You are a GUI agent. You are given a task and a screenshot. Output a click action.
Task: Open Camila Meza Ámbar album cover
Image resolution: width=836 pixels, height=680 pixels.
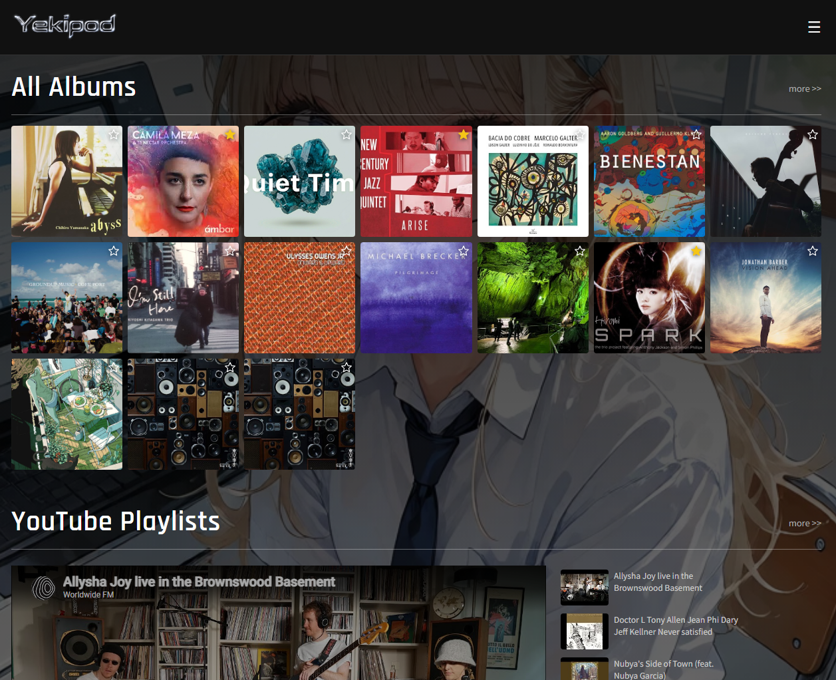click(x=183, y=182)
